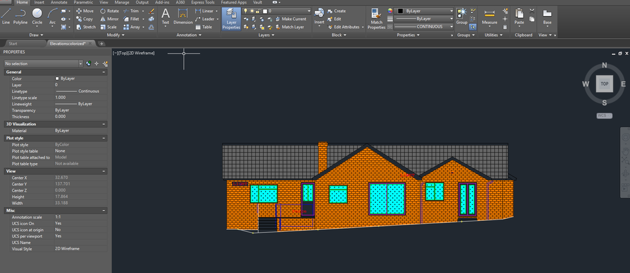Screen dimensions: 630x273
Task: Switch to the Annotate ribbon tab
Action: tap(60, 2)
